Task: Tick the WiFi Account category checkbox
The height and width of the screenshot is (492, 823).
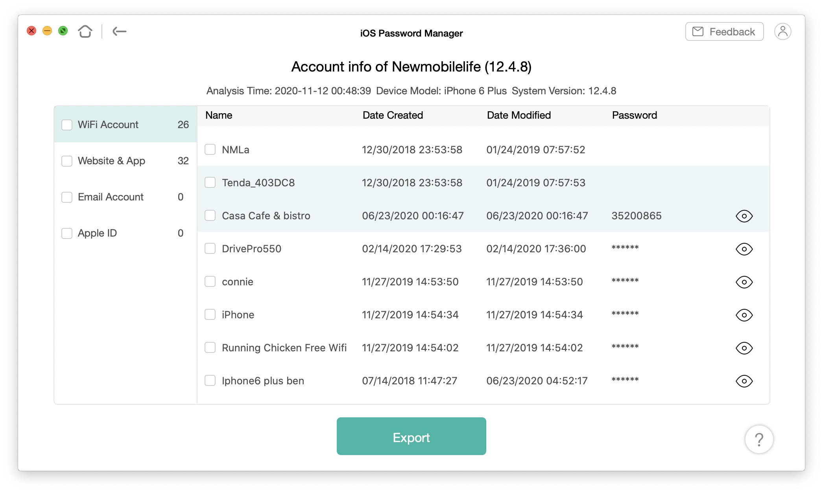Action: tap(67, 125)
